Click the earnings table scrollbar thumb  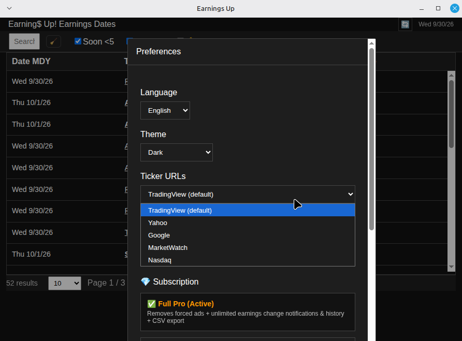452,114
